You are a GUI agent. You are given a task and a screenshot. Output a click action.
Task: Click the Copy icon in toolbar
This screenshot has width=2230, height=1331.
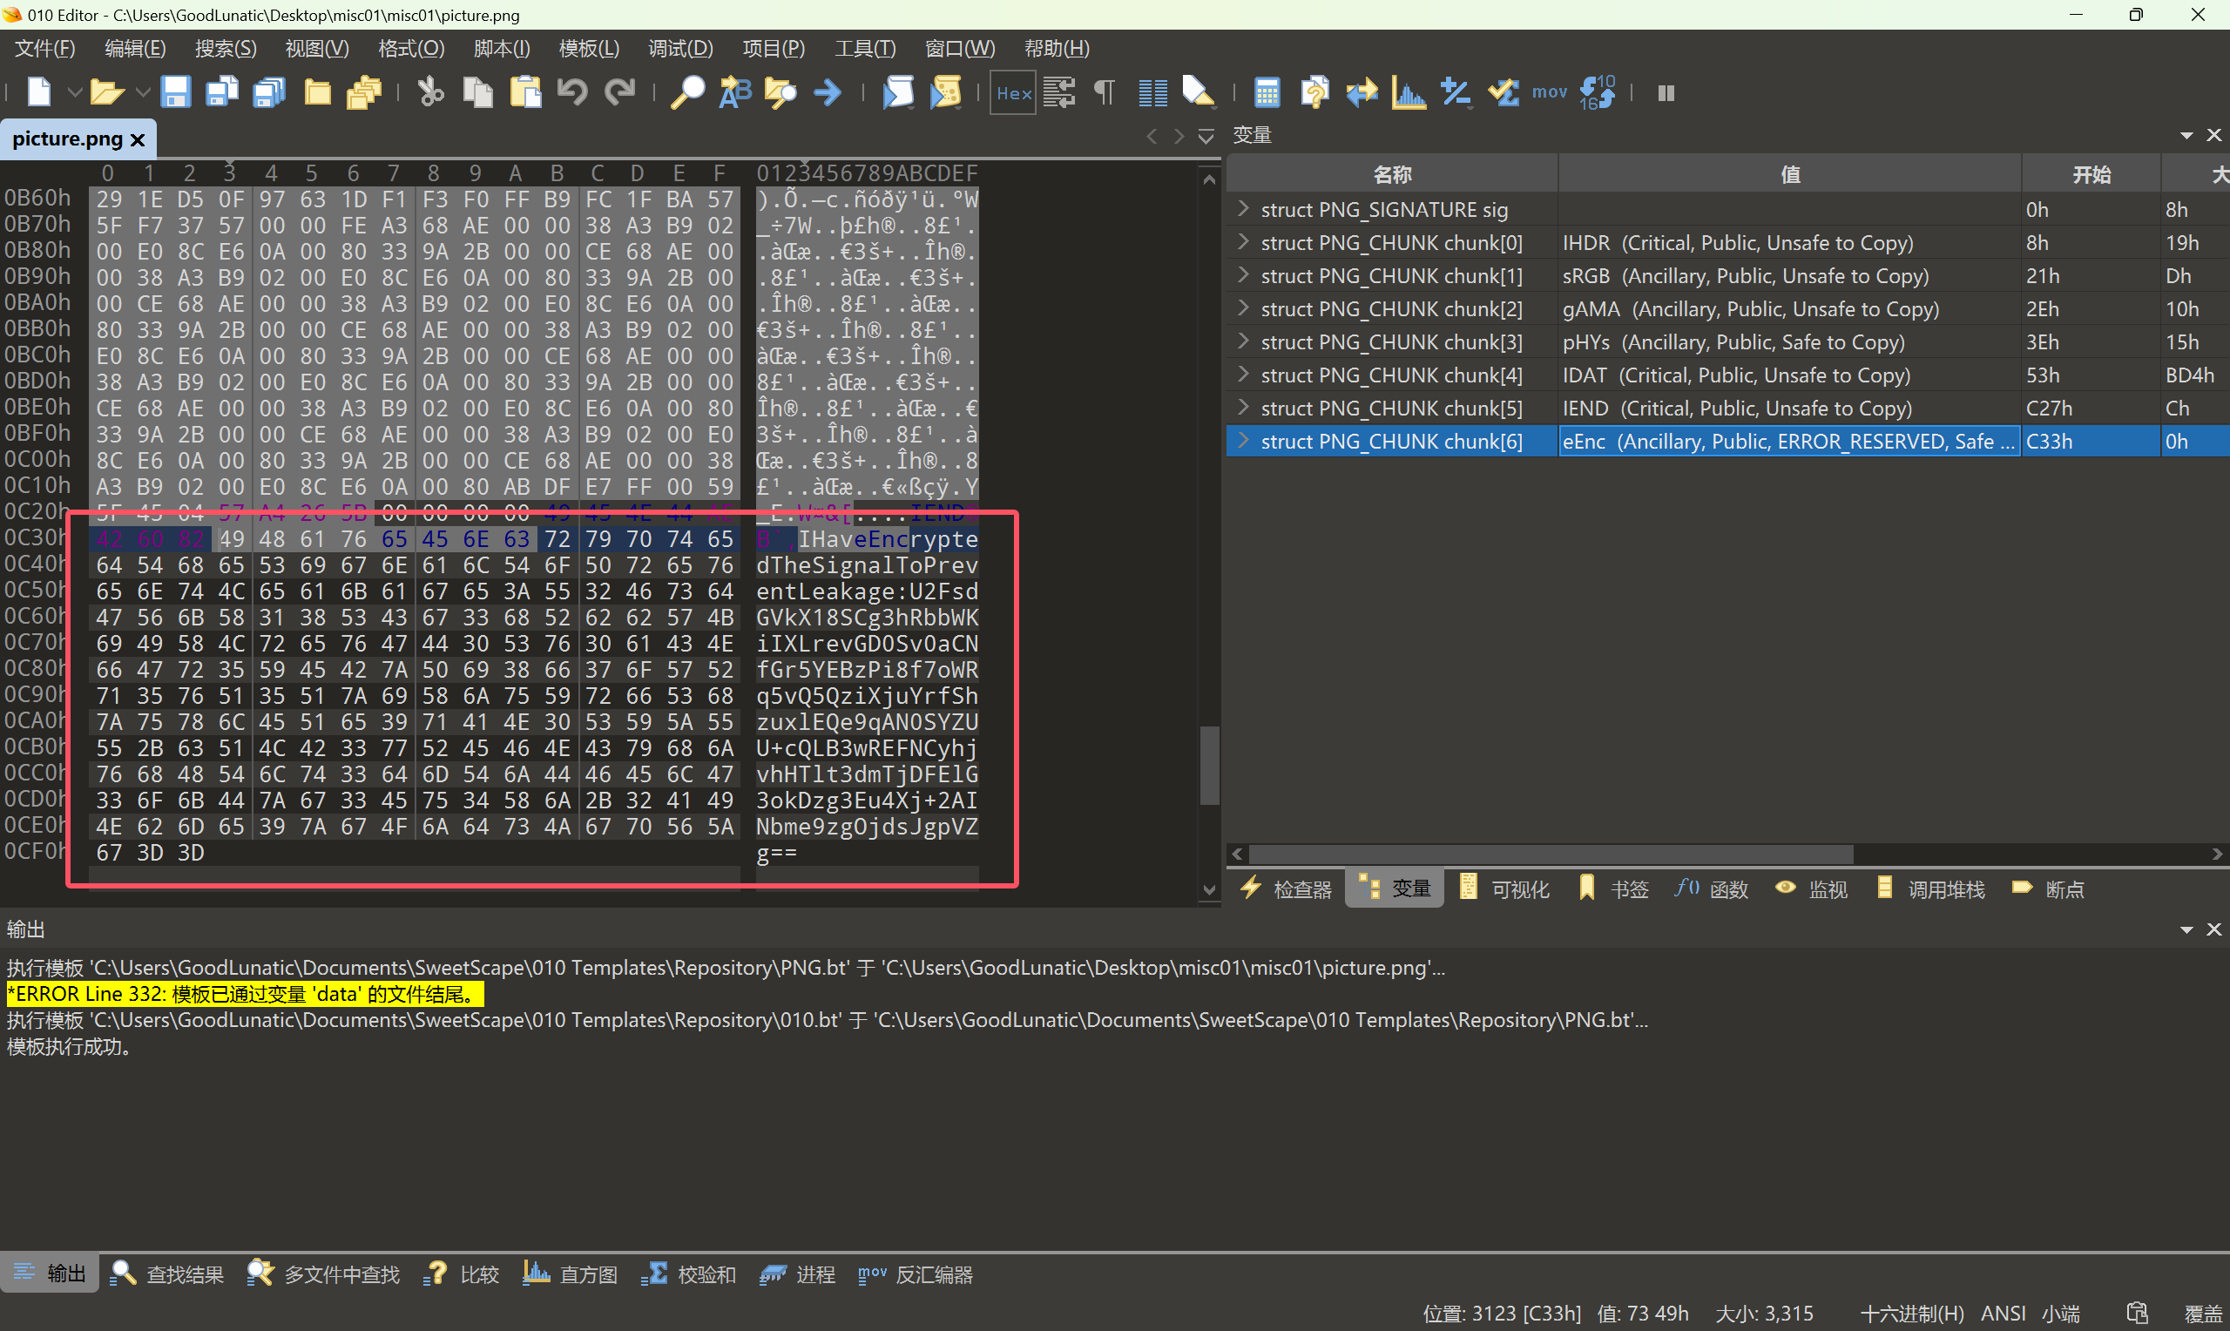pos(478,92)
